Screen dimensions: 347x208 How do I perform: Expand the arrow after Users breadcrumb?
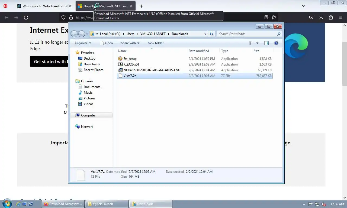[137, 34]
